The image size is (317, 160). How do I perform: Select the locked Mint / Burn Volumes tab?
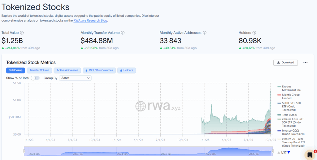point(100,70)
